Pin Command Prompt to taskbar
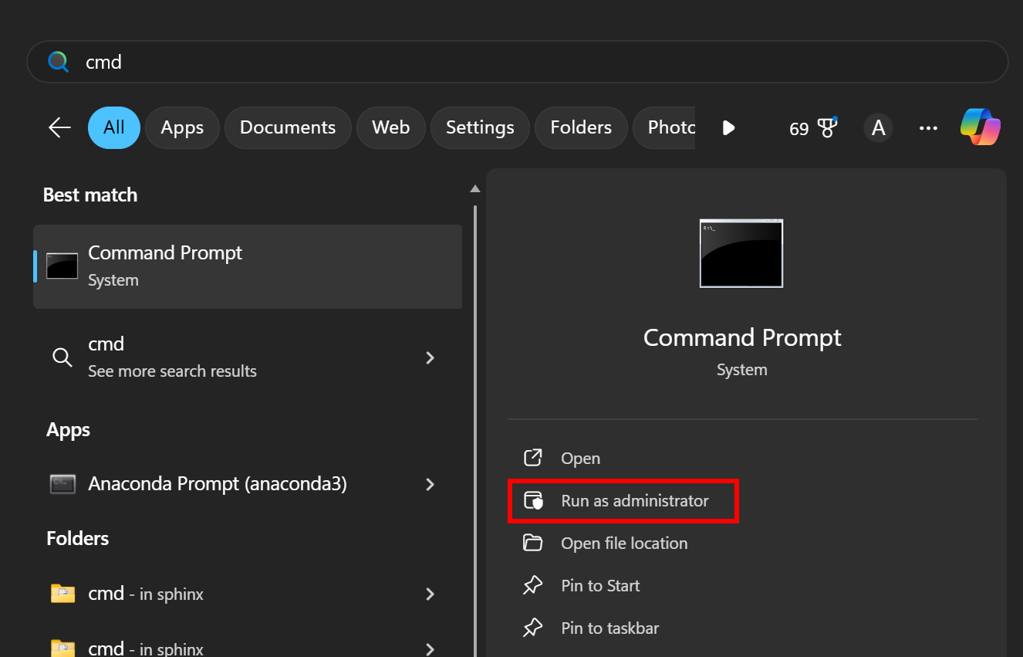 point(609,628)
